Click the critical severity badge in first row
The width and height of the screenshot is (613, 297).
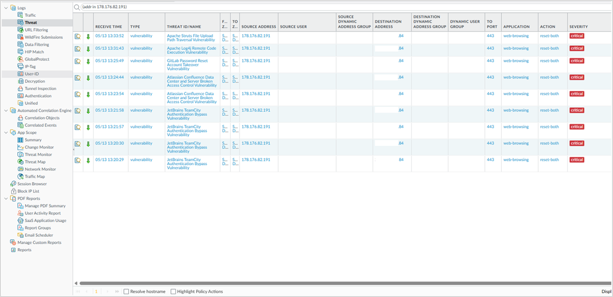(x=577, y=36)
